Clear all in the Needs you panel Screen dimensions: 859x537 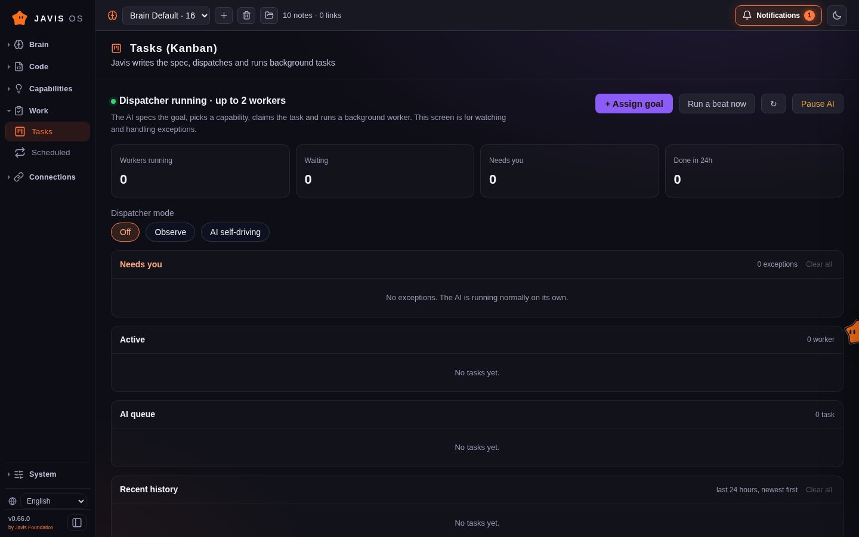point(819,264)
